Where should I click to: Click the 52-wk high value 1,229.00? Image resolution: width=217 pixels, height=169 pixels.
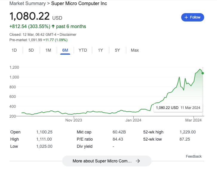tap(188, 132)
